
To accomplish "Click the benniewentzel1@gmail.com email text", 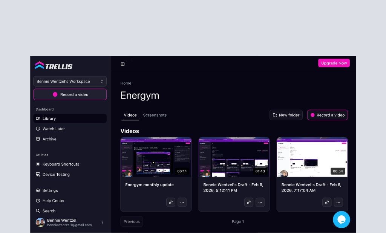I will [x=69, y=225].
